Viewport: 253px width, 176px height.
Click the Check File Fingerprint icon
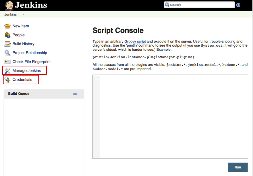pyautogui.click(x=8, y=62)
